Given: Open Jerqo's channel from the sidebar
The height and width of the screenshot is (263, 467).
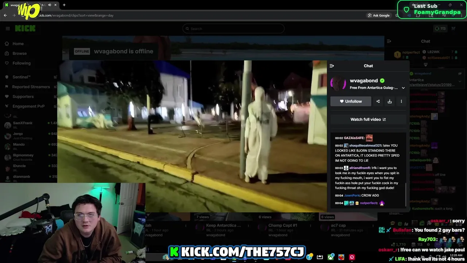Looking at the screenshot, I should pos(29,136).
